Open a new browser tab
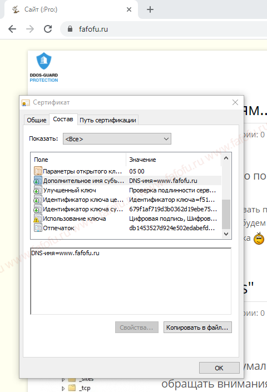The width and height of the screenshot is (267, 392). tap(150, 10)
